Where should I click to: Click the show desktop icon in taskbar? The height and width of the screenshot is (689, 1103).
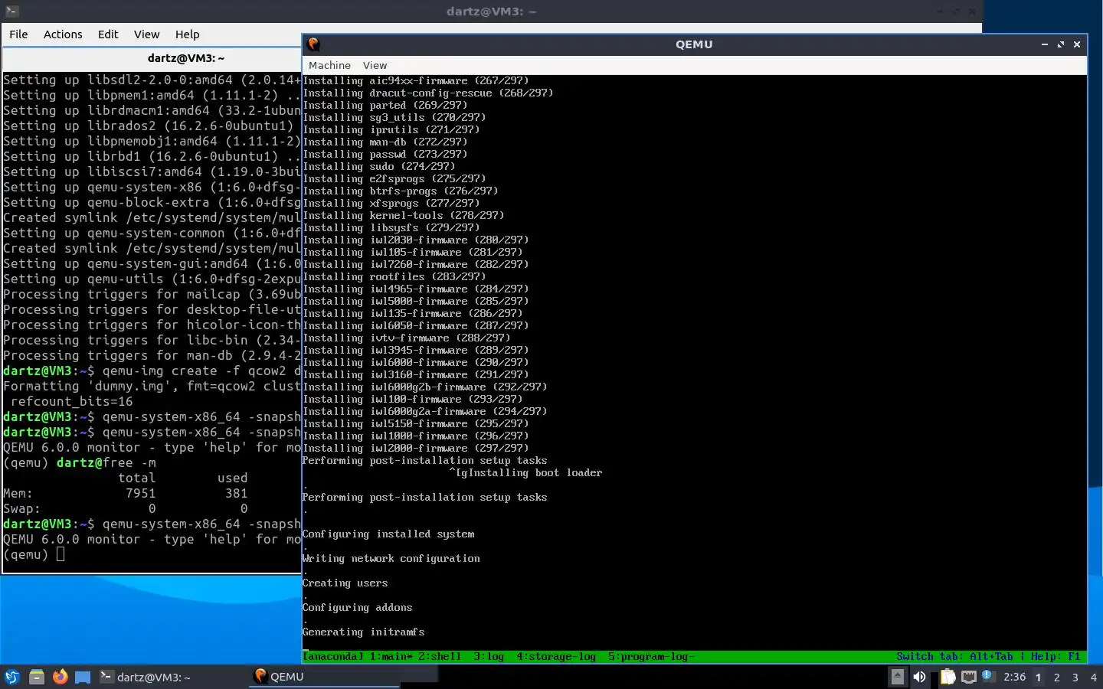(x=83, y=677)
